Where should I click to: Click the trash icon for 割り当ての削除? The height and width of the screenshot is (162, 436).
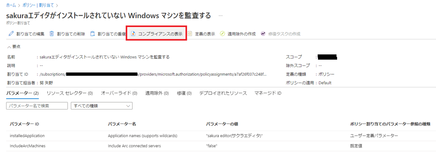point(52,34)
